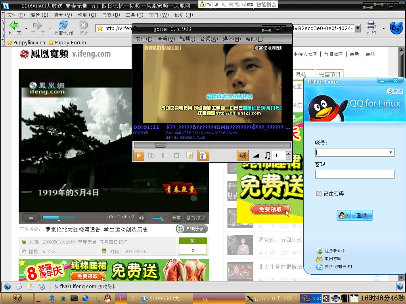Click MSN分享 share button
406x304 pixels.
pos(192,229)
